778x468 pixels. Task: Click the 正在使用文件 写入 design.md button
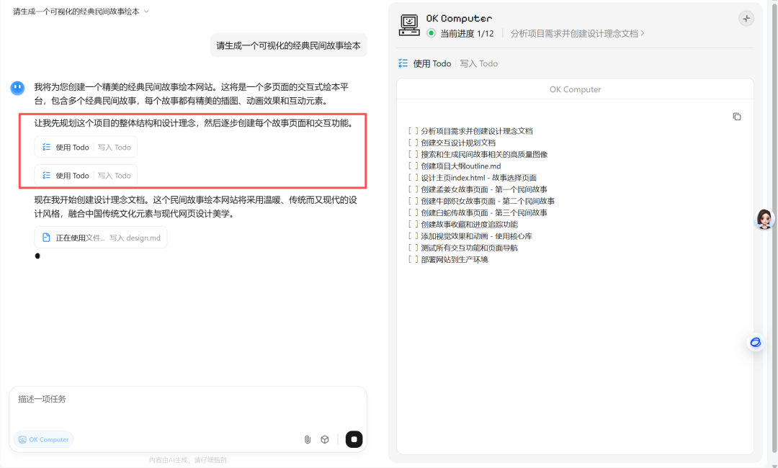100,237
